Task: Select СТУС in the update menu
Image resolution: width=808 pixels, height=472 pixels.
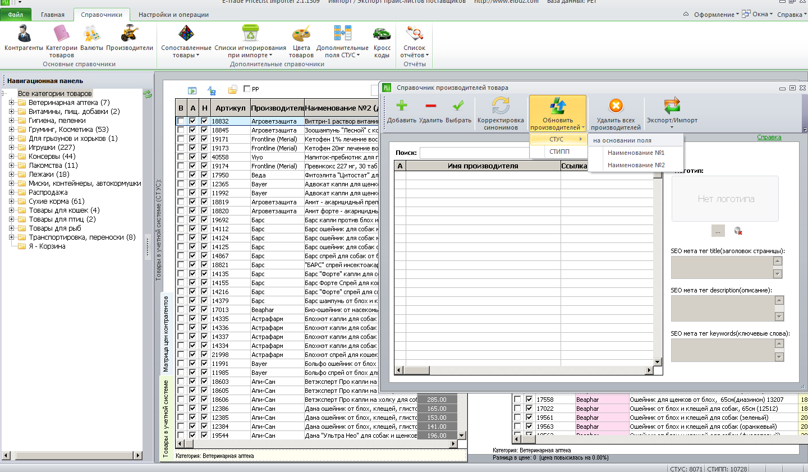Action: (x=559, y=139)
